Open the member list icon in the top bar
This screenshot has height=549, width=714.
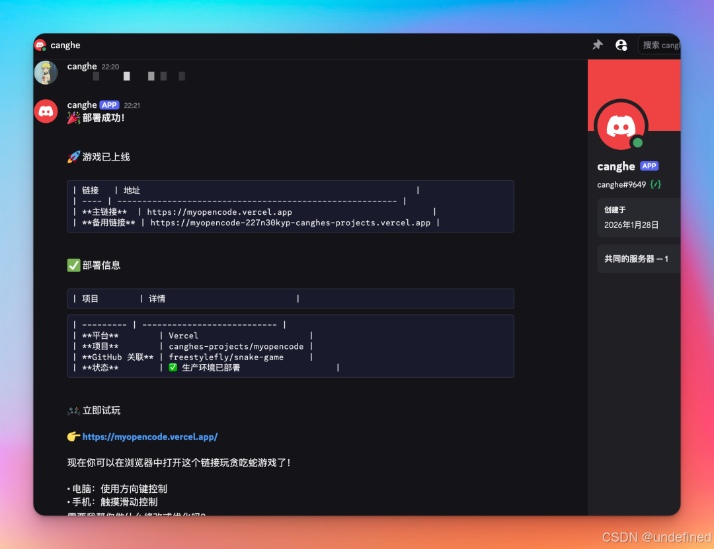(621, 45)
